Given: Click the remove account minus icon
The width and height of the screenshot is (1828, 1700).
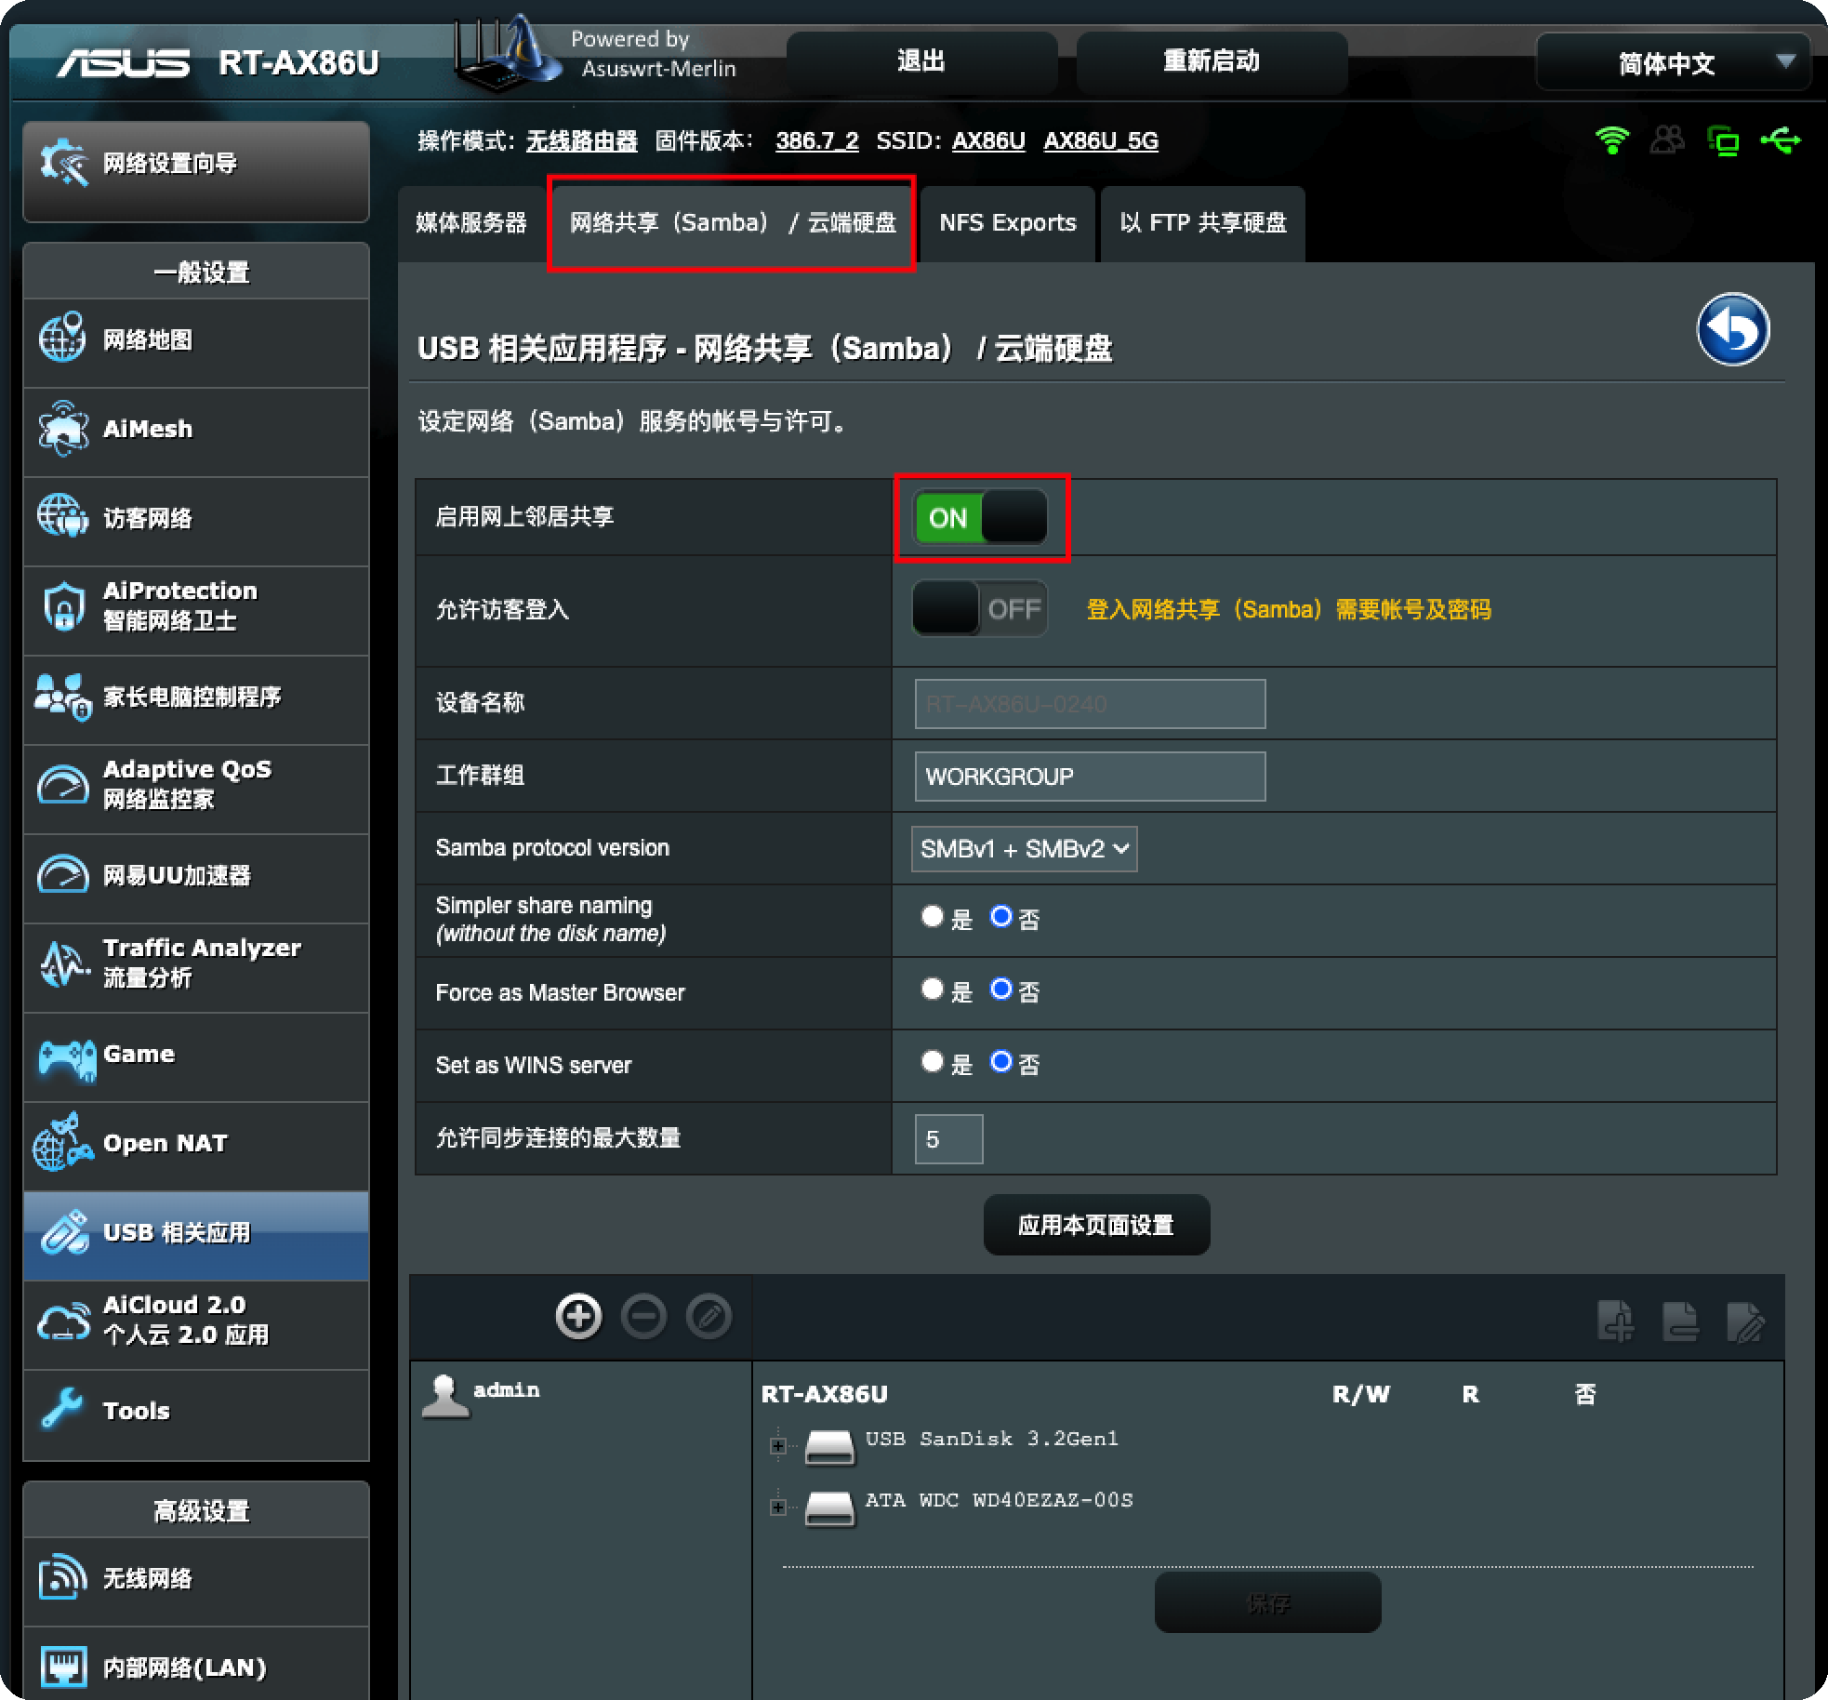Looking at the screenshot, I should pyautogui.click(x=643, y=1317).
